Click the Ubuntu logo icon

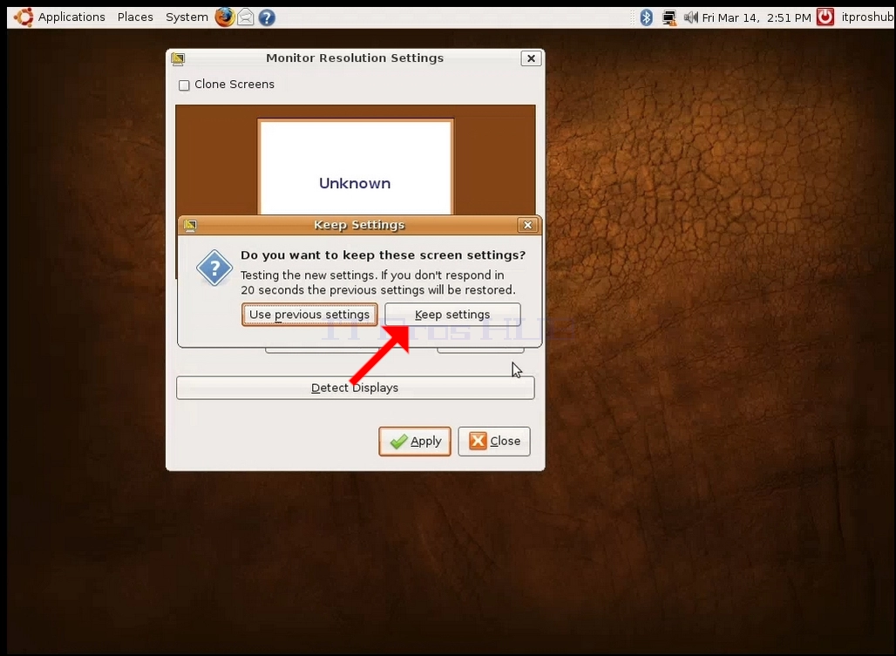coord(24,17)
